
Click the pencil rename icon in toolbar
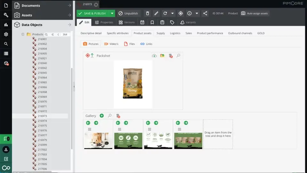tap(156, 13)
